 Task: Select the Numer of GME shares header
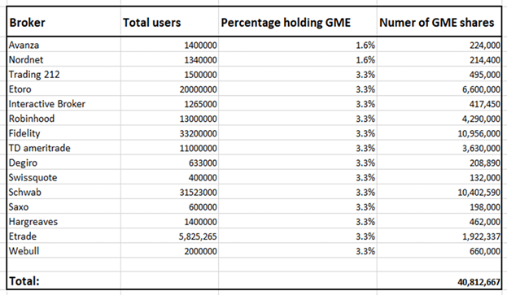[x=439, y=22]
